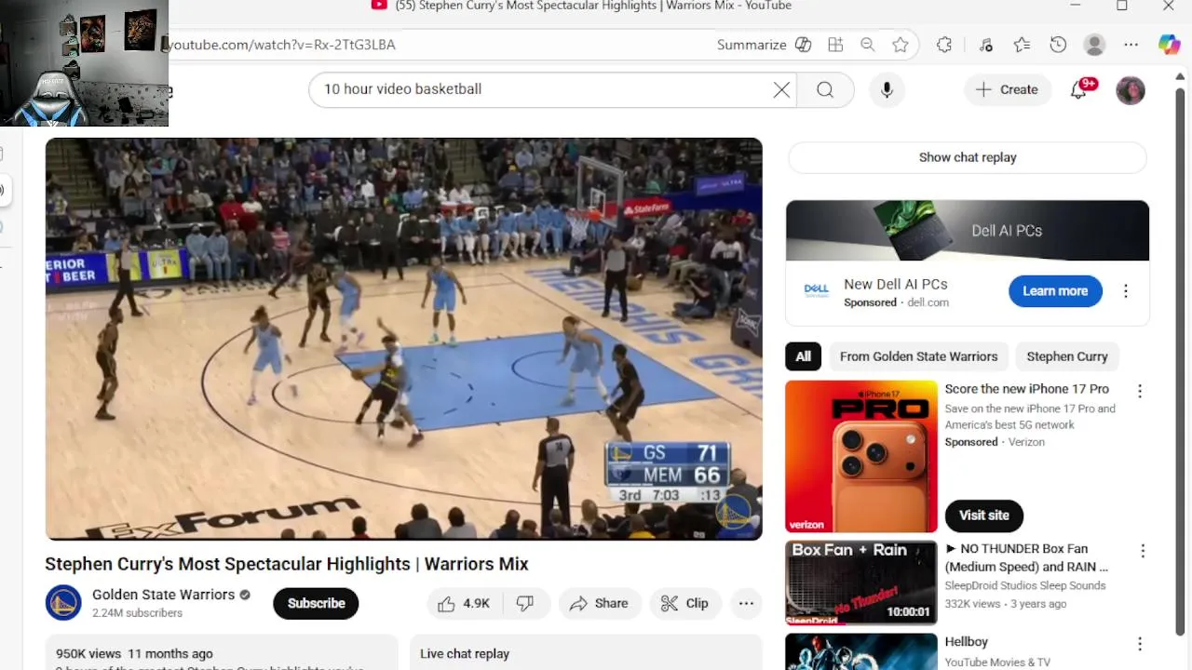Image resolution: width=1192 pixels, height=670 pixels.
Task: Open Golden State Warriors channel name link
Action: 163,595
